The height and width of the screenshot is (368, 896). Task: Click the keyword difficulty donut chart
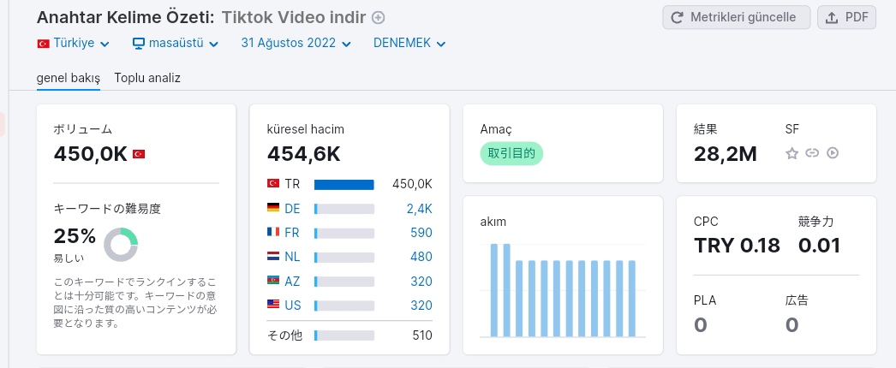[121, 245]
